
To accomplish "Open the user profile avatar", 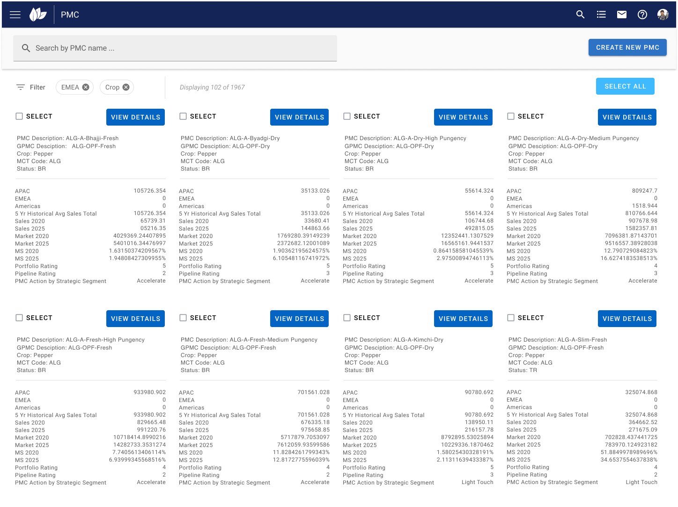I will [663, 15].
